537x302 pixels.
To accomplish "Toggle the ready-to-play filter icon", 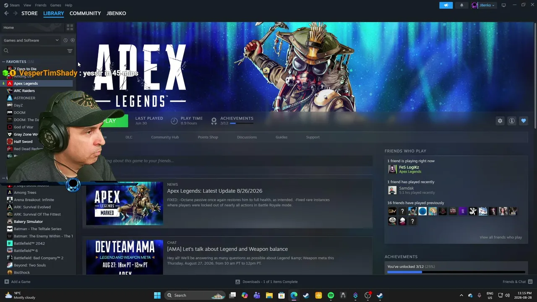I will (73, 40).
